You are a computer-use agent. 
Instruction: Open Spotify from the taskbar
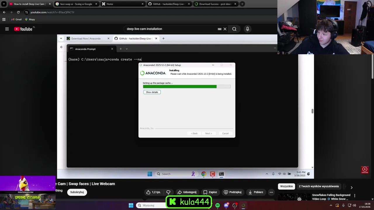point(217,205)
